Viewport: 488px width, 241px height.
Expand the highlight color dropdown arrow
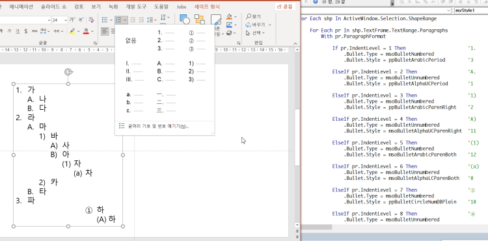tap(78, 31)
